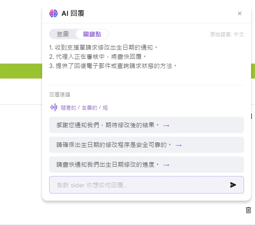Choose suggestion 請盡快通知我們出生日期修改的進度
The width and height of the screenshot is (255, 225).
(x=147, y=164)
